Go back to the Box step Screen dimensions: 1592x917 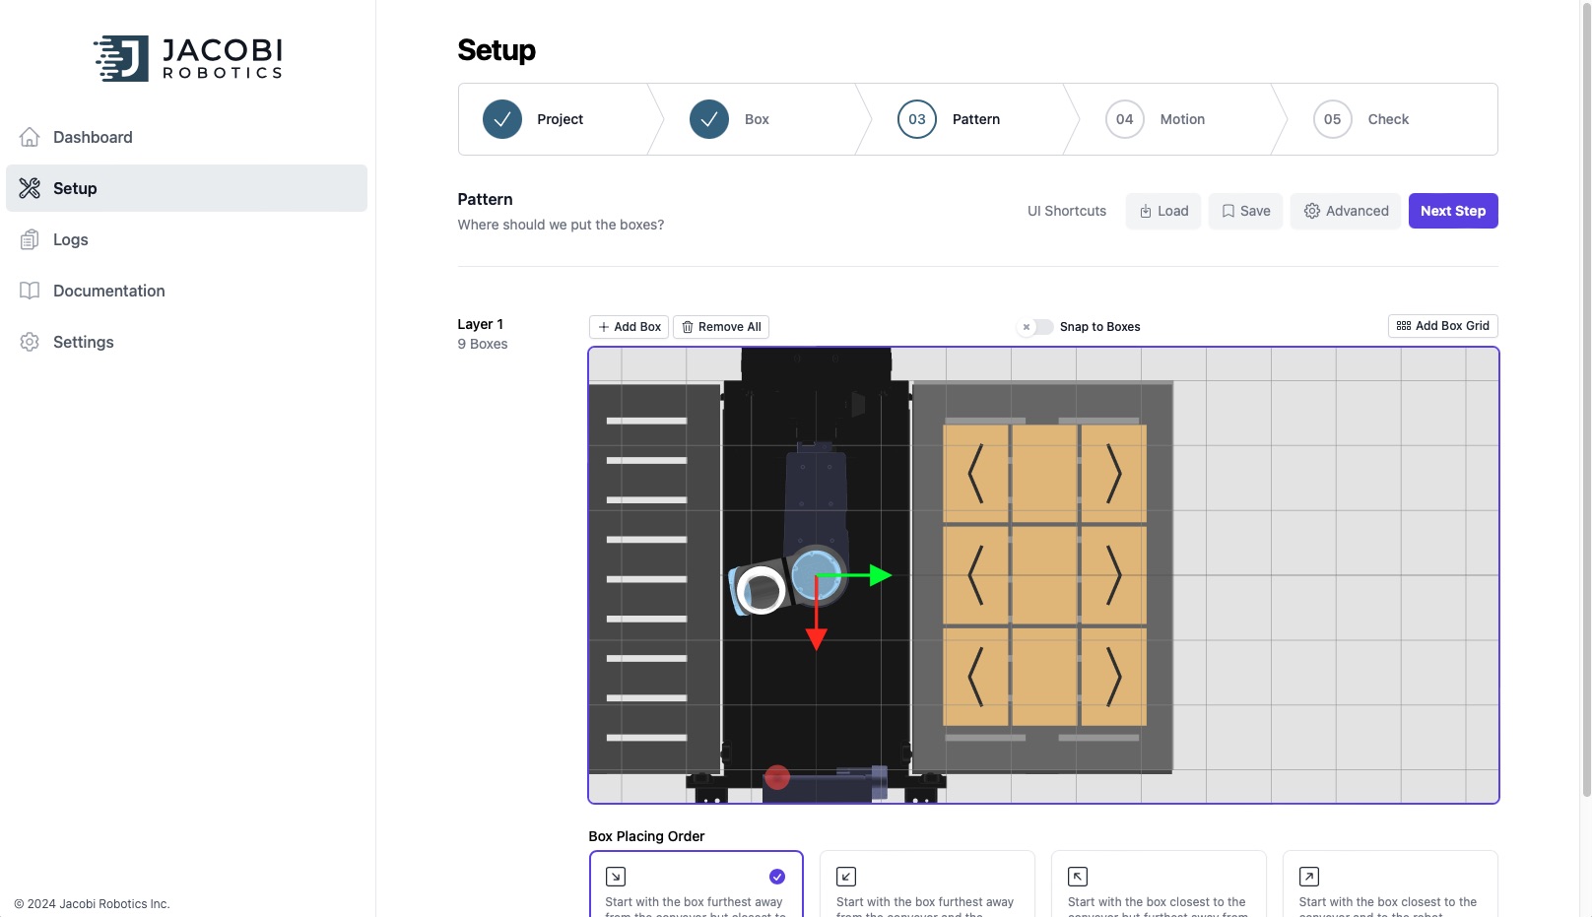click(x=761, y=119)
